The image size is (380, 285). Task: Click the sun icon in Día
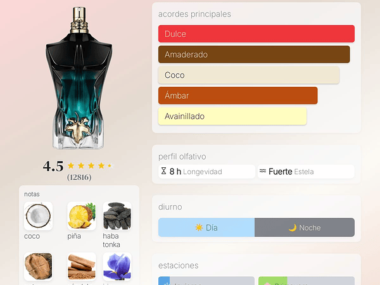[199, 227]
